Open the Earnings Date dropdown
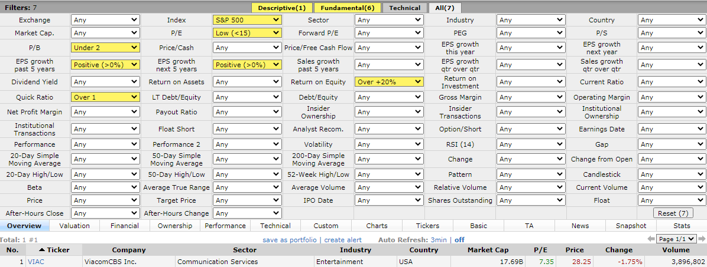The image size is (707, 267). click(x=672, y=129)
